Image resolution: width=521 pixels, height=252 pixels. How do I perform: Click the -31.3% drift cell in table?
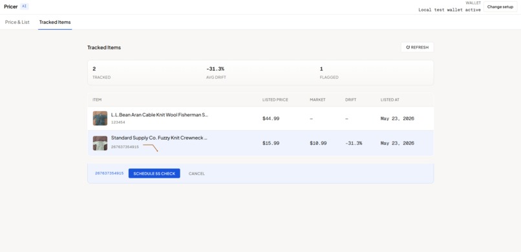tap(354, 143)
